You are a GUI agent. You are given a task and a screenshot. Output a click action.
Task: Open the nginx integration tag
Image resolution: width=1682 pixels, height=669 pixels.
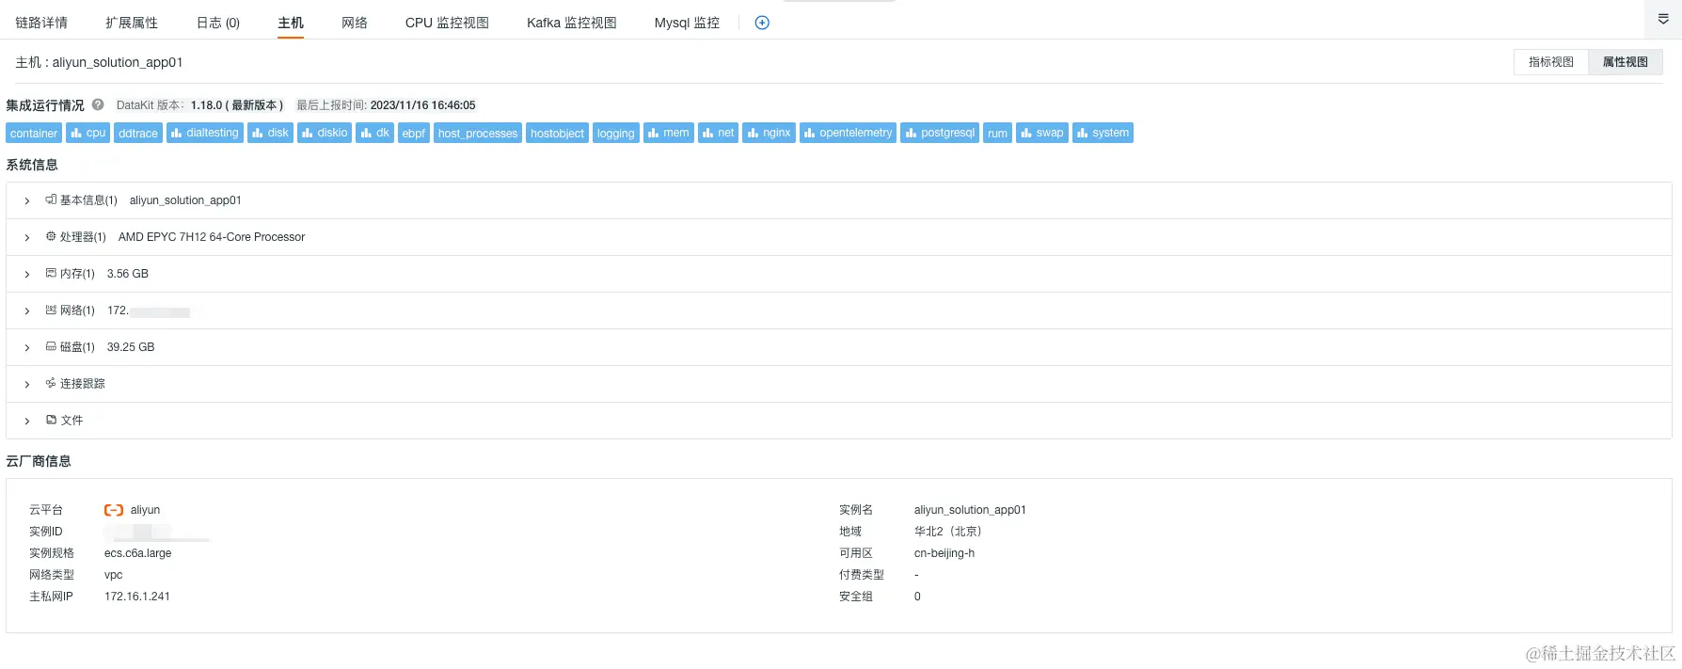pyautogui.click(x=769, y=133)
